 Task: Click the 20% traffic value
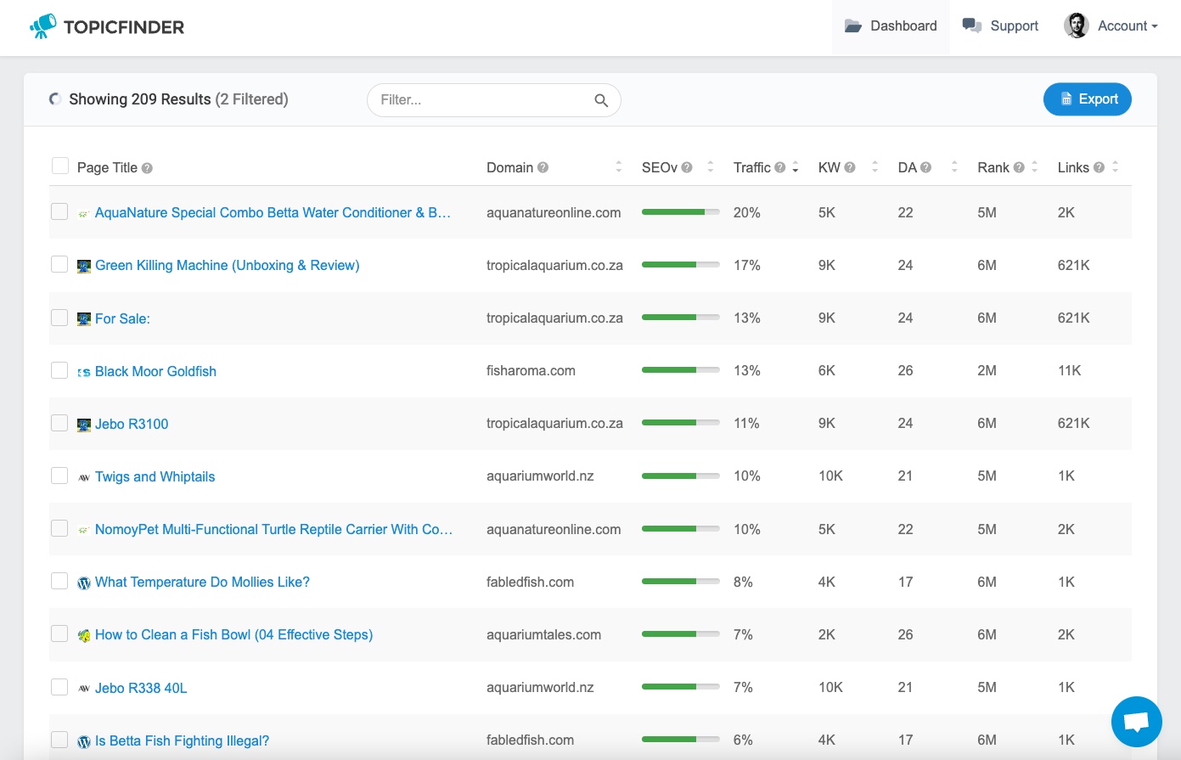click(x=747, y=212)
